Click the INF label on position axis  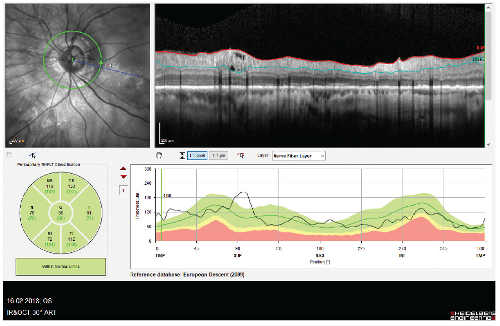coord(403,255)
